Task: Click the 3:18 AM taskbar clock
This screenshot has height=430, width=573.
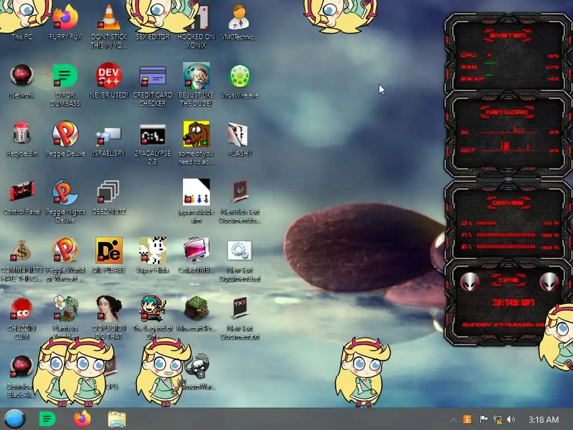Action: pyautogui.click(x=543, y=419)
